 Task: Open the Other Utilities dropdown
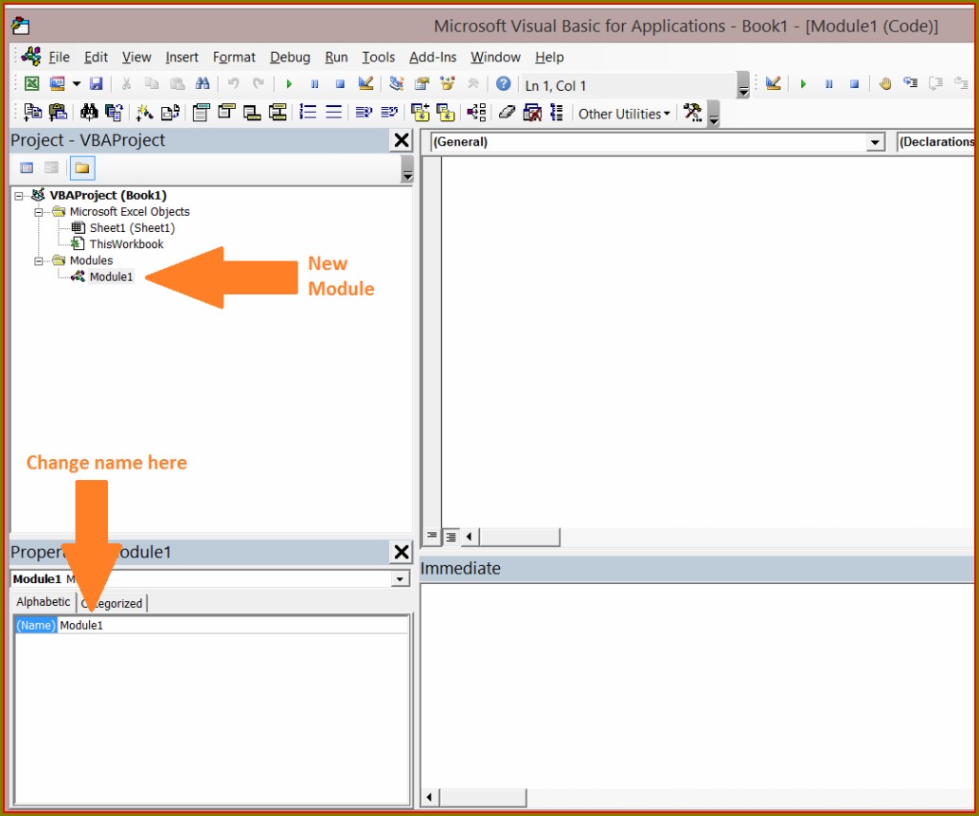coord(624,114)
